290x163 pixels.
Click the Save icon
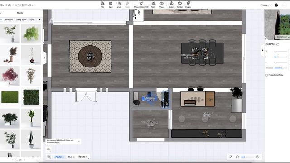tap(111, 4)
